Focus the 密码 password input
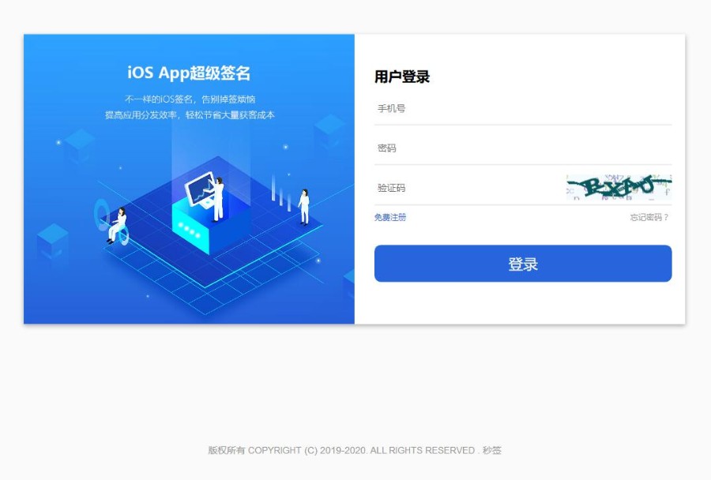 click(x=523, y=148)
